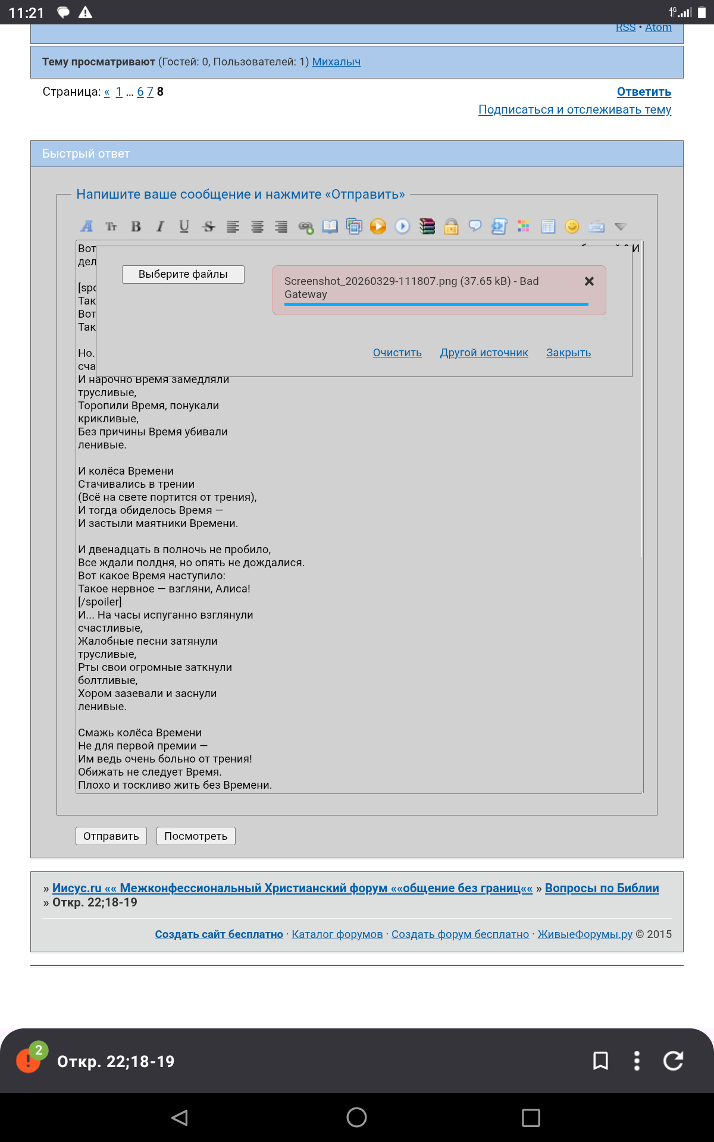The image size is (714, 1142).
Task: Toggle italic formatting
Action: point(160,227)
